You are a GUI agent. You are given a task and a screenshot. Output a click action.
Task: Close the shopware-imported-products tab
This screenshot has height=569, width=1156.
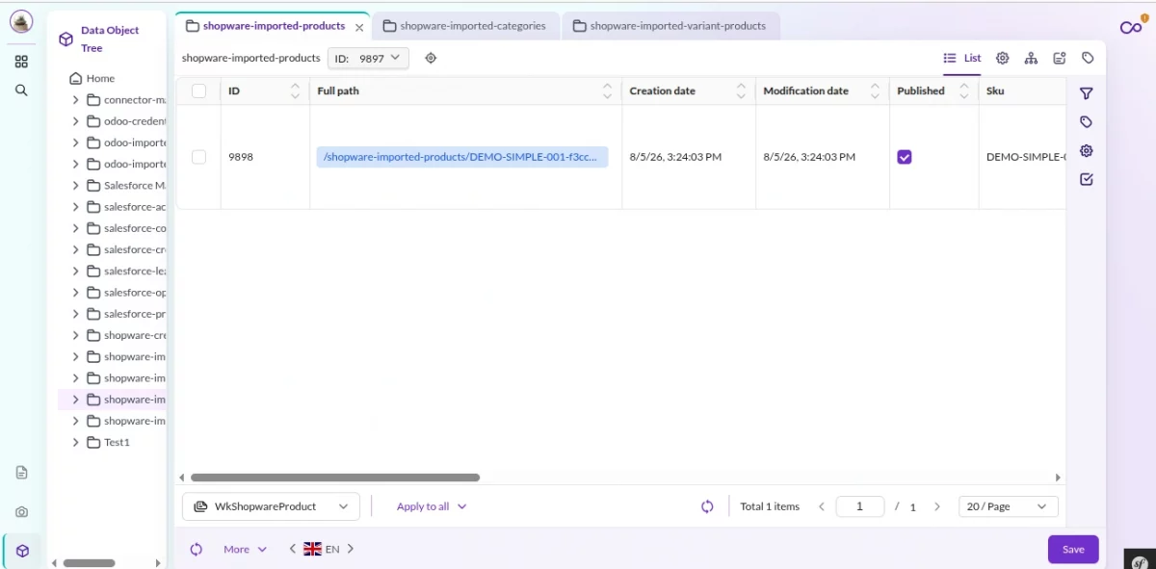359,27
